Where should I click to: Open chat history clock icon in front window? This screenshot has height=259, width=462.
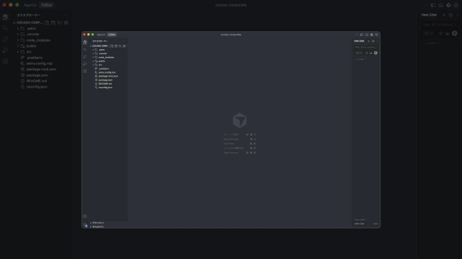[373, 41]
